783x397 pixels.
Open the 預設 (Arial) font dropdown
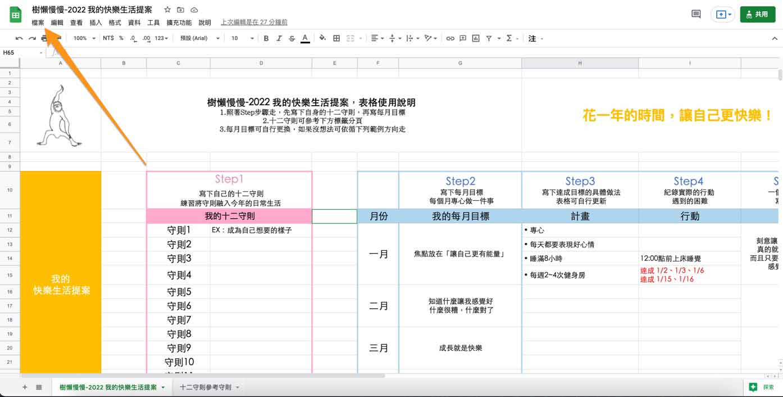click(x=200, y=38)
